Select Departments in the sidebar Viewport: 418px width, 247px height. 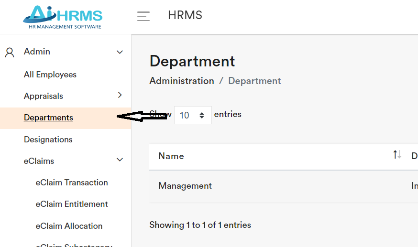(48, 118)
